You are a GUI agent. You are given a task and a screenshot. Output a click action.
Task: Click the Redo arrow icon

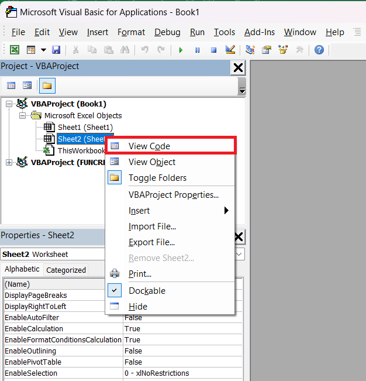161,50
